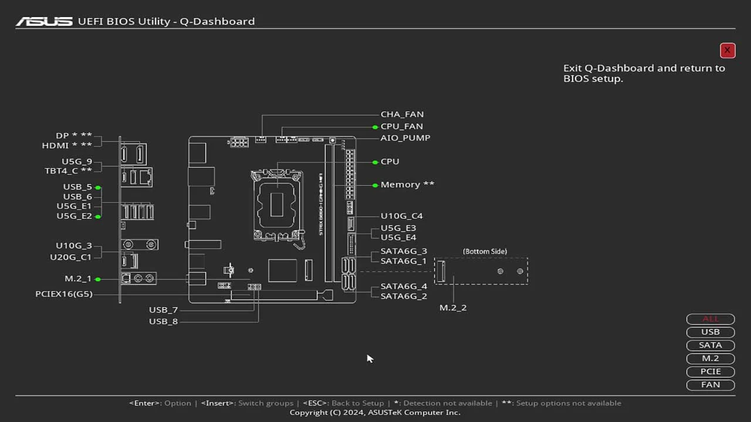Screen dimensions: 751x422
Task: Select the USB_5 port label
Action: pos(77,187)
